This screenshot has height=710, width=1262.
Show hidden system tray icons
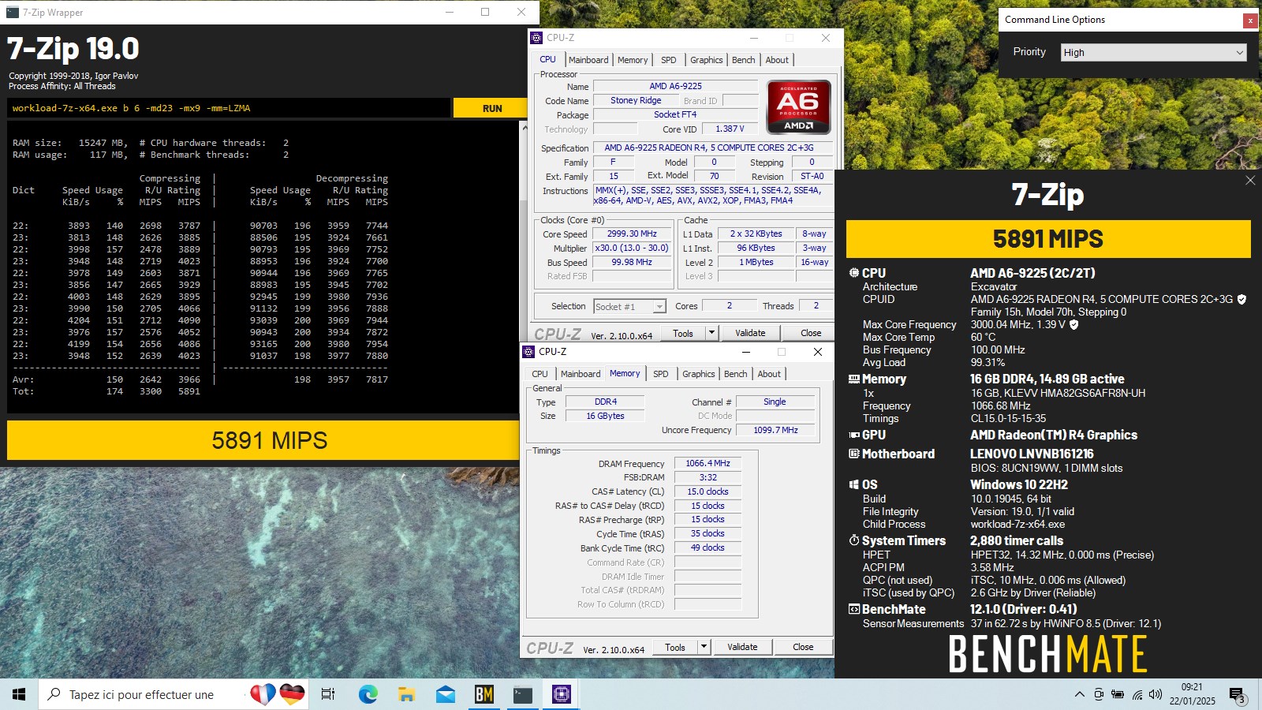pyautogui.click(x=1079, y=694)
